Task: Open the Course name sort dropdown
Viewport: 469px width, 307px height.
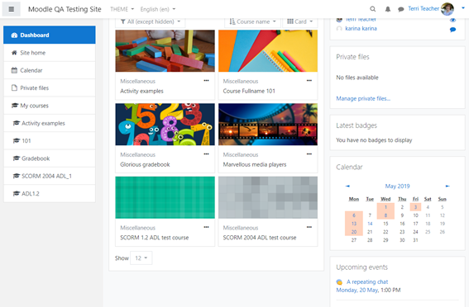Action: 253,21
